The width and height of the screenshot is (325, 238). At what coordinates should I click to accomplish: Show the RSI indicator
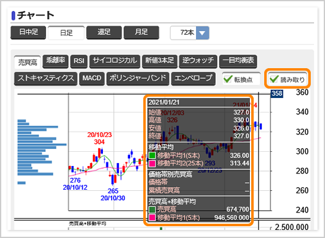pos(79,61)
